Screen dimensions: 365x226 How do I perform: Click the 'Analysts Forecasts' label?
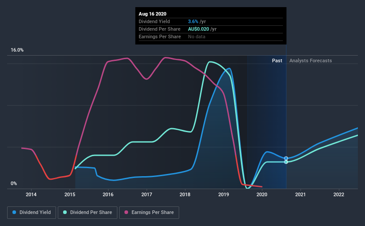(x=310, y=61)
